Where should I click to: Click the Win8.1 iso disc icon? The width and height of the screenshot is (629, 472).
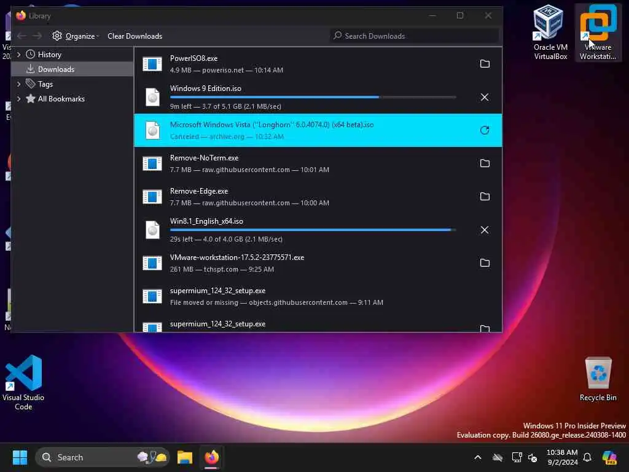coord(152,230)
